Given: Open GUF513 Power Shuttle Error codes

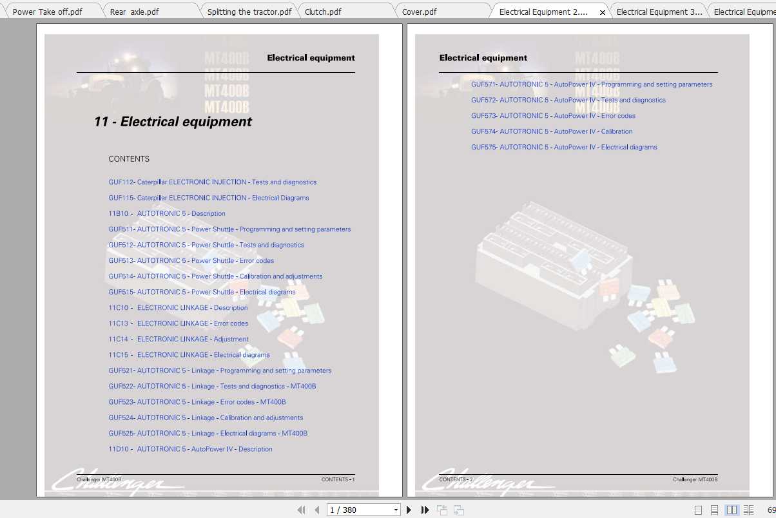Looking at the screenshot, I should pos(191,261).
